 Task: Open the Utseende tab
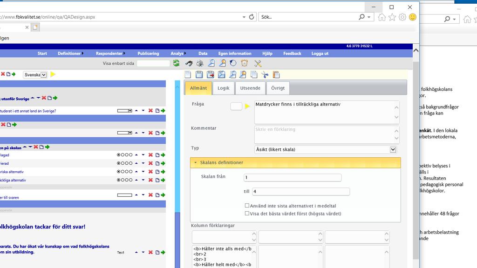point(250,88)
